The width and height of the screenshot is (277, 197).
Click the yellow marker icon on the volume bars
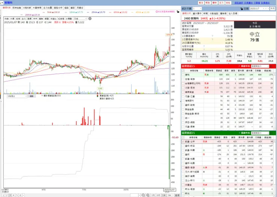tap(136, 91)
